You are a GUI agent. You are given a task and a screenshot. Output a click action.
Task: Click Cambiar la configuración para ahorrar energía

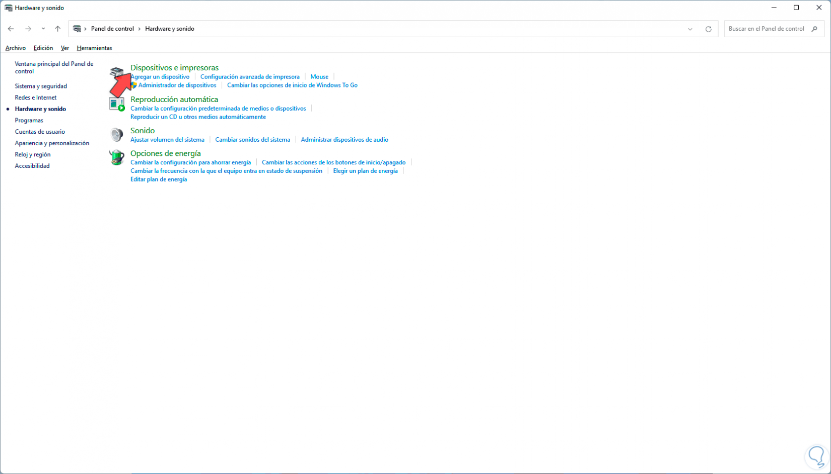(190, 162)
